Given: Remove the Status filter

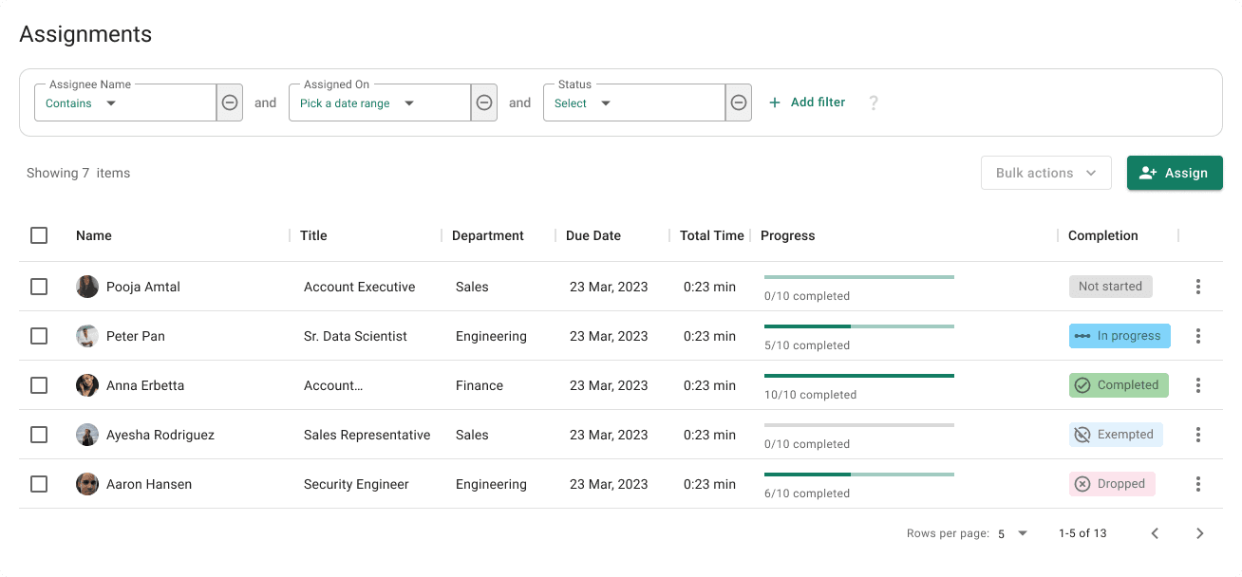Looking at the screenshot, I should click(x=739, y=102).
